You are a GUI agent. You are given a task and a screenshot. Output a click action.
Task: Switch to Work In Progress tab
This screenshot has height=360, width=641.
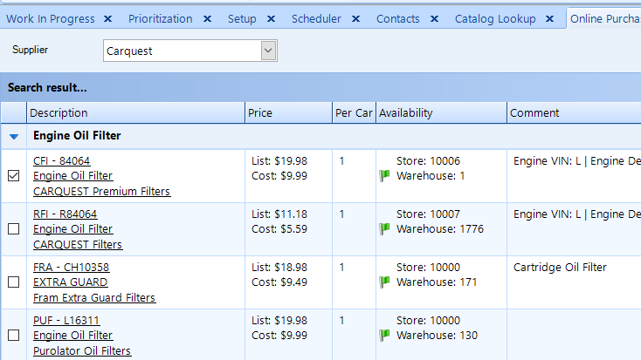tap(51, 19)
